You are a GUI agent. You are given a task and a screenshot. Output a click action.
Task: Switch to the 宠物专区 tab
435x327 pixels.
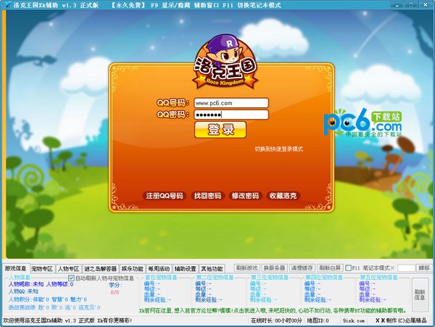pyautogui.click(x=42, y=268)
